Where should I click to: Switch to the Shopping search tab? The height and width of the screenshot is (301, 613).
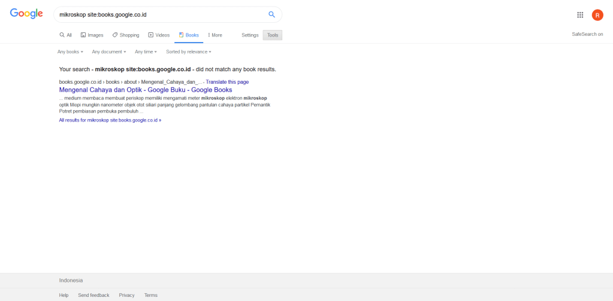click(x=126, y=35)
